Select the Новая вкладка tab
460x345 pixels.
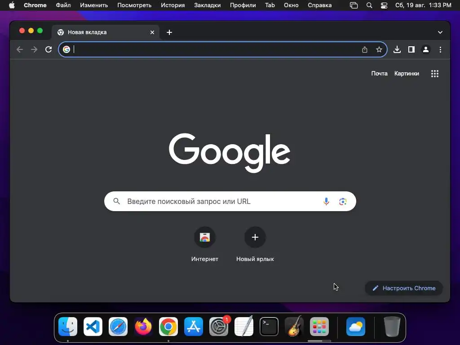click(x=106, y=32)
